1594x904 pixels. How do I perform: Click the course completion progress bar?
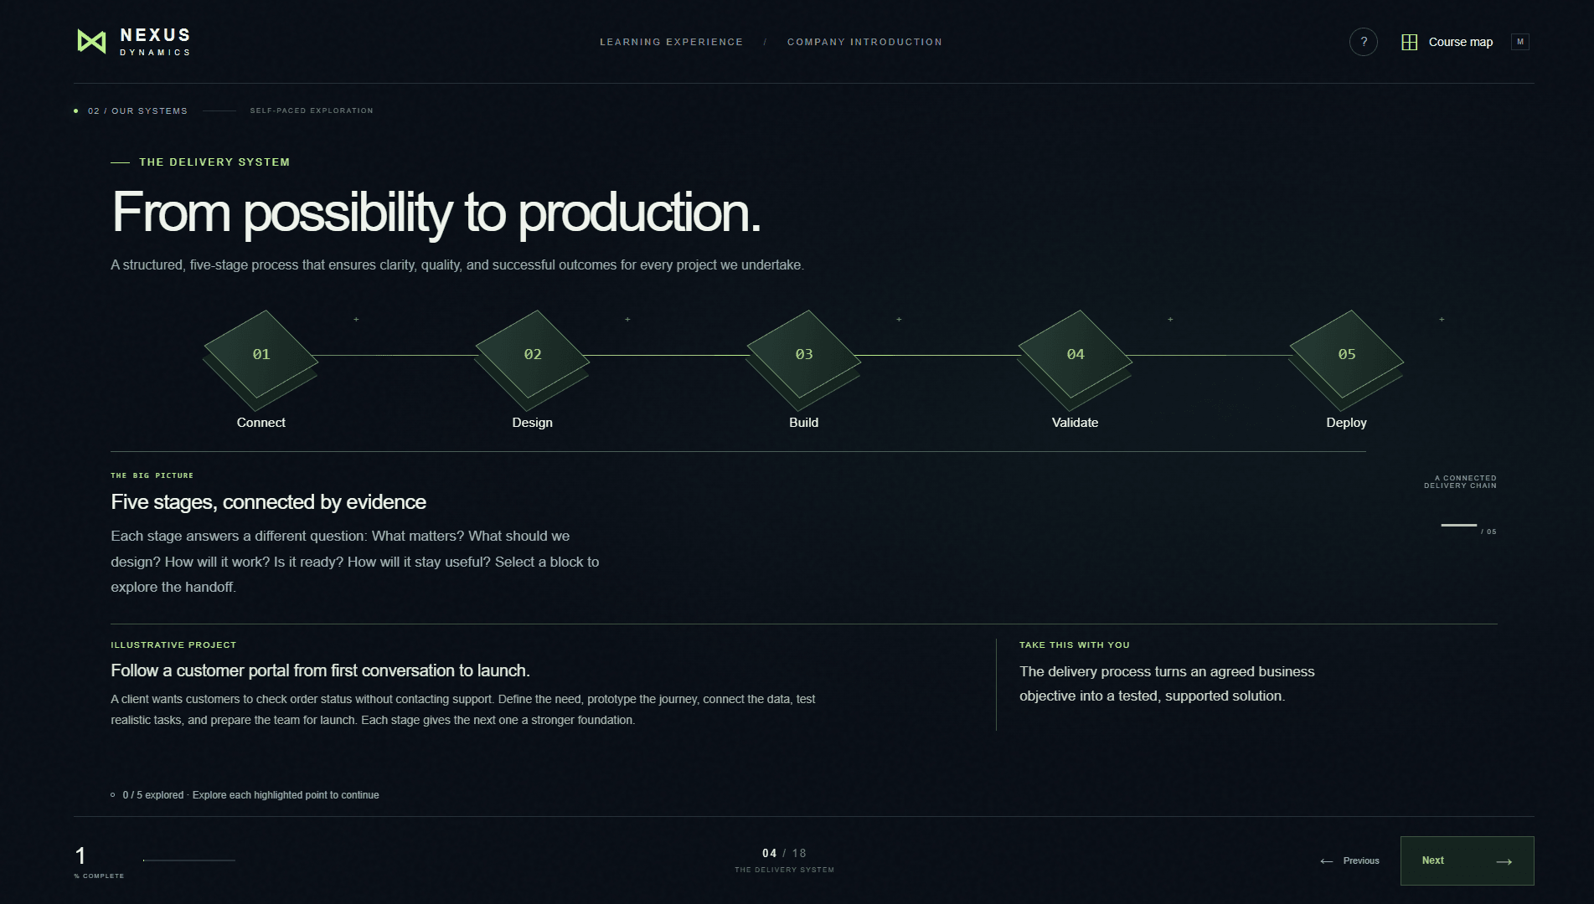[189, 860]
